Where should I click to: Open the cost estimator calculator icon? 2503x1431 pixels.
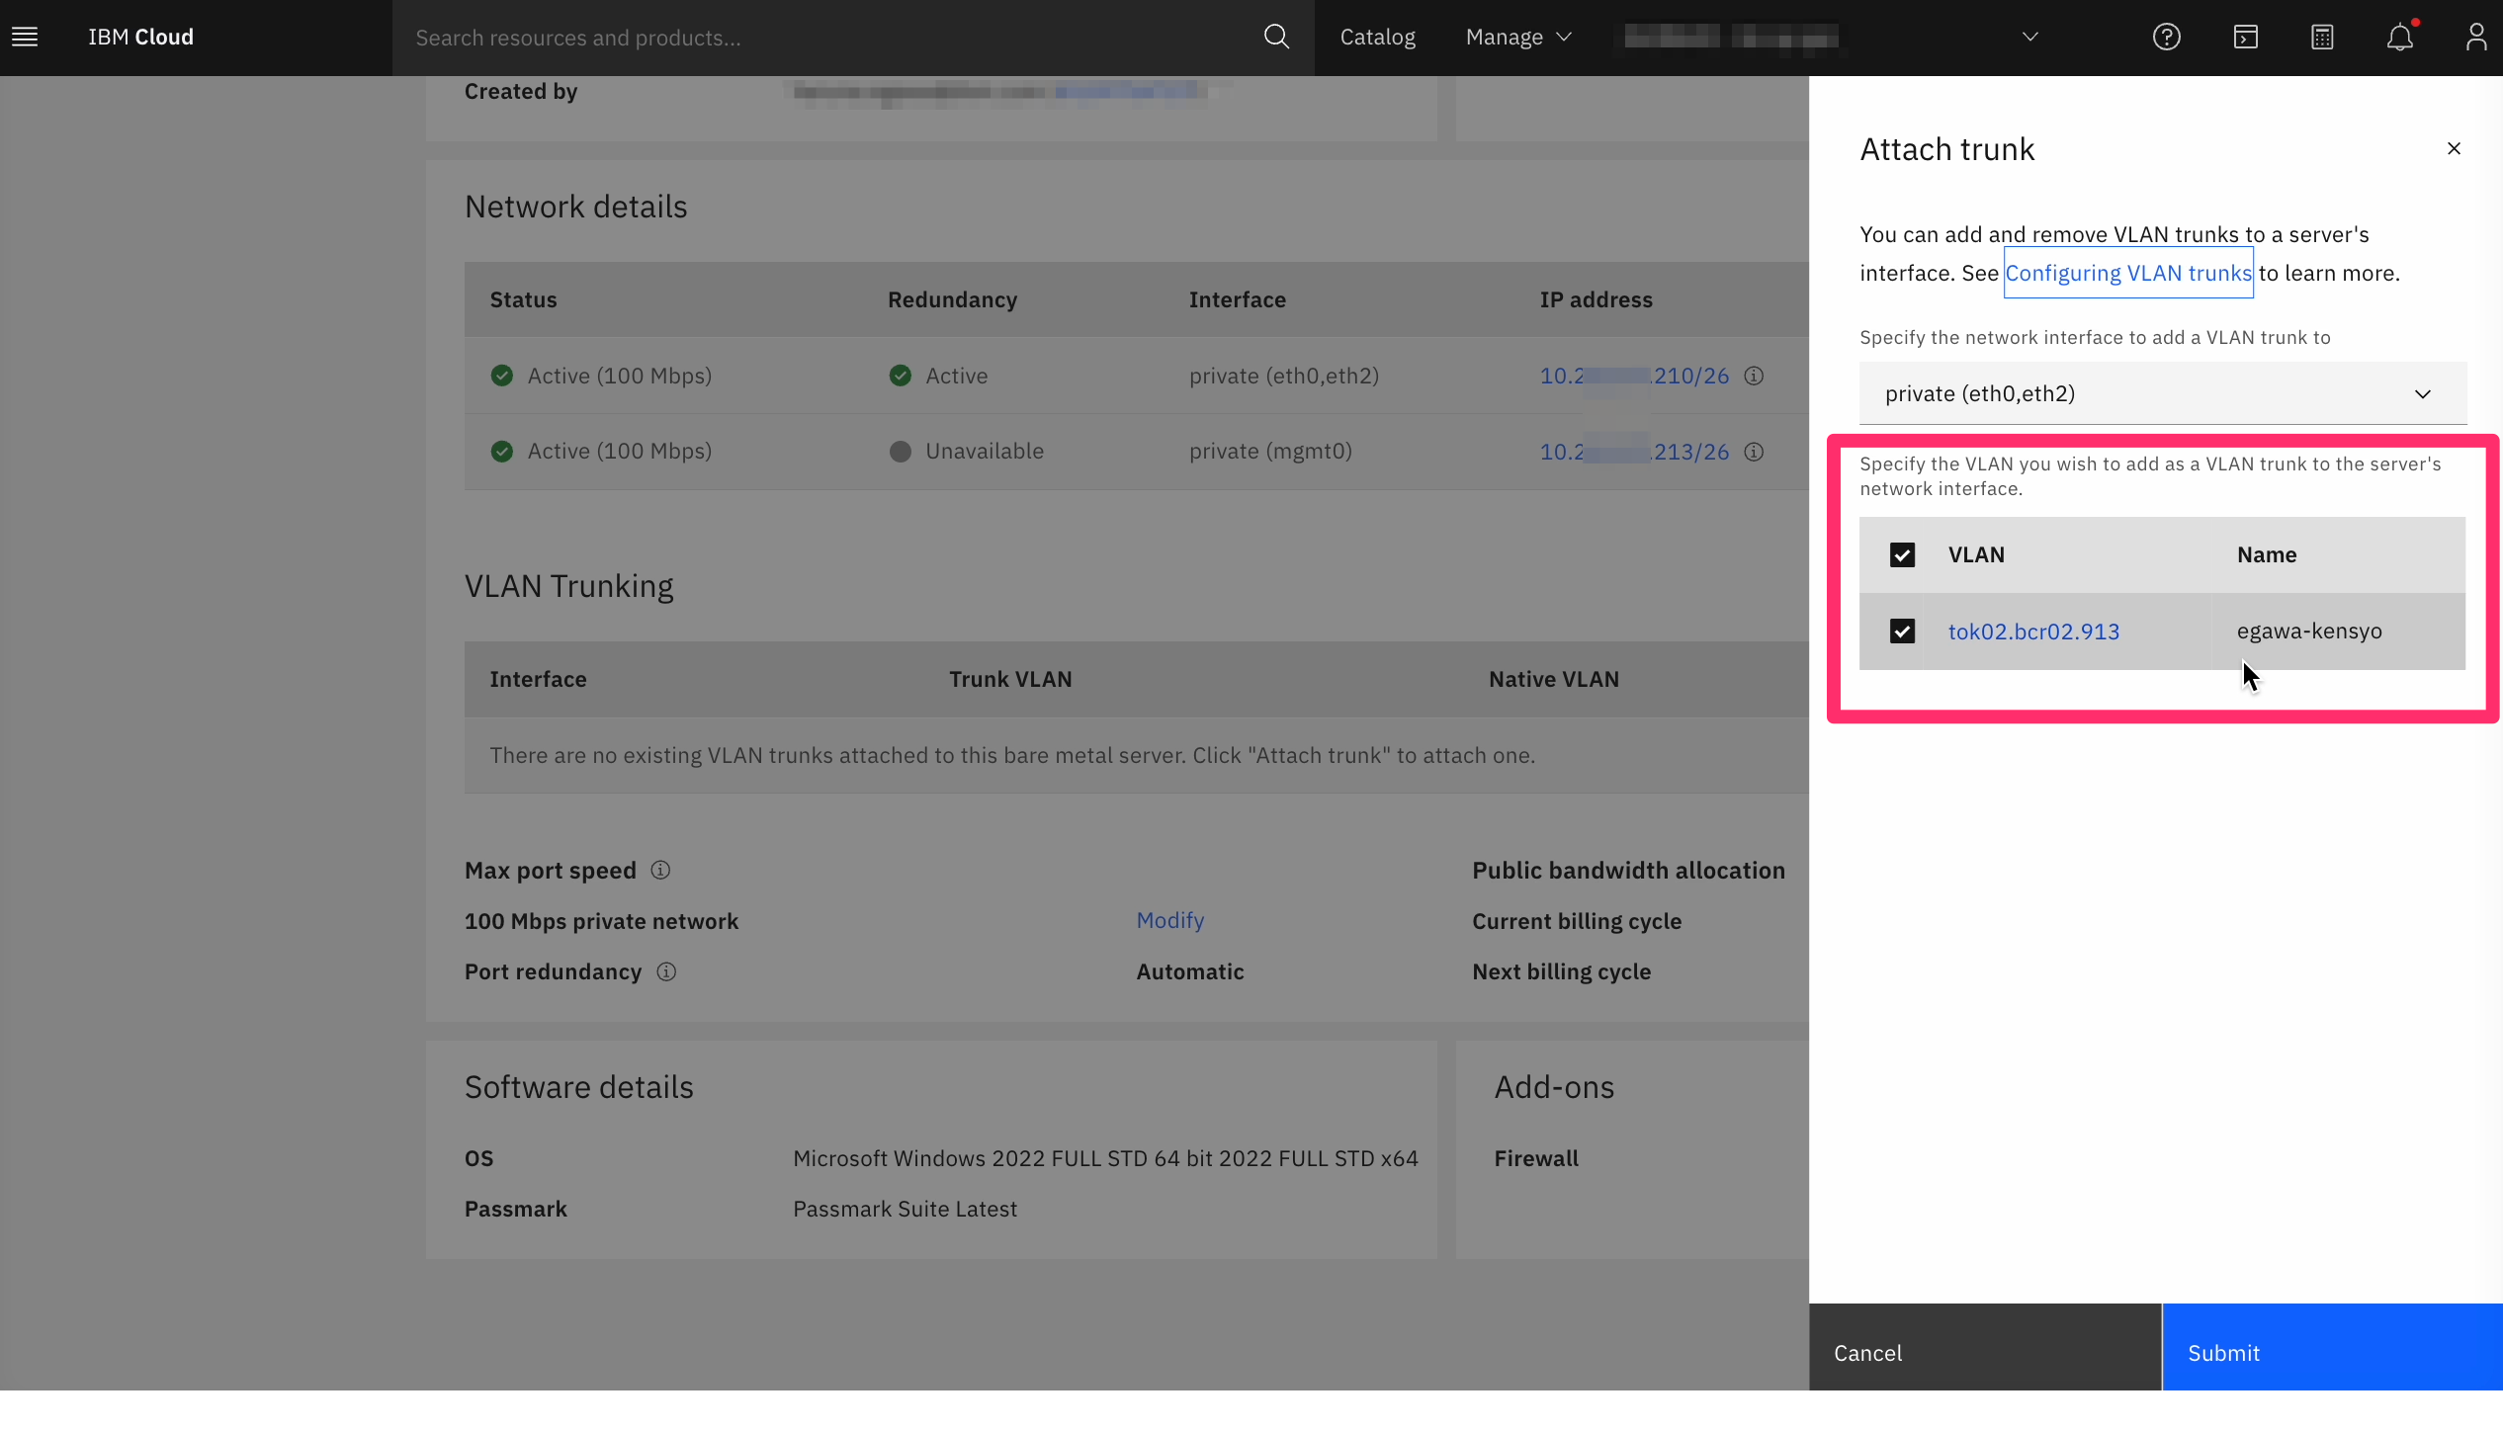(2322, 38)
